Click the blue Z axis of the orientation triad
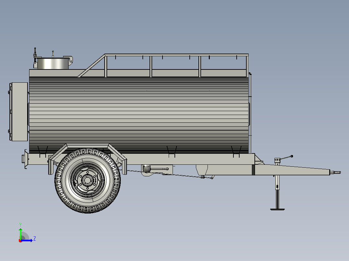 27,240
